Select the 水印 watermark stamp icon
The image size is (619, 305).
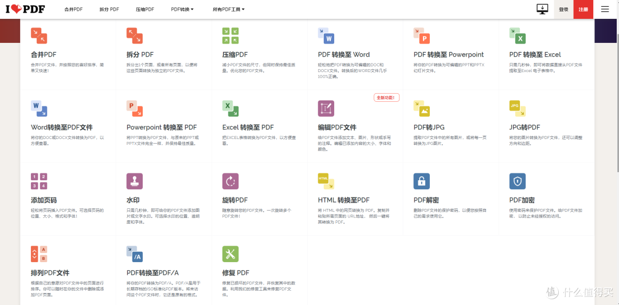pyautogui.click(x=135, y=181)
